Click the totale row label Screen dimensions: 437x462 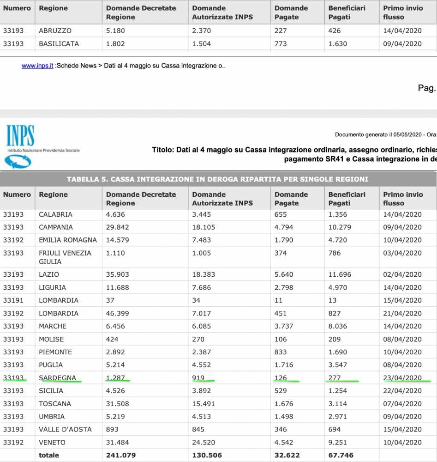[x=49, y=455]
